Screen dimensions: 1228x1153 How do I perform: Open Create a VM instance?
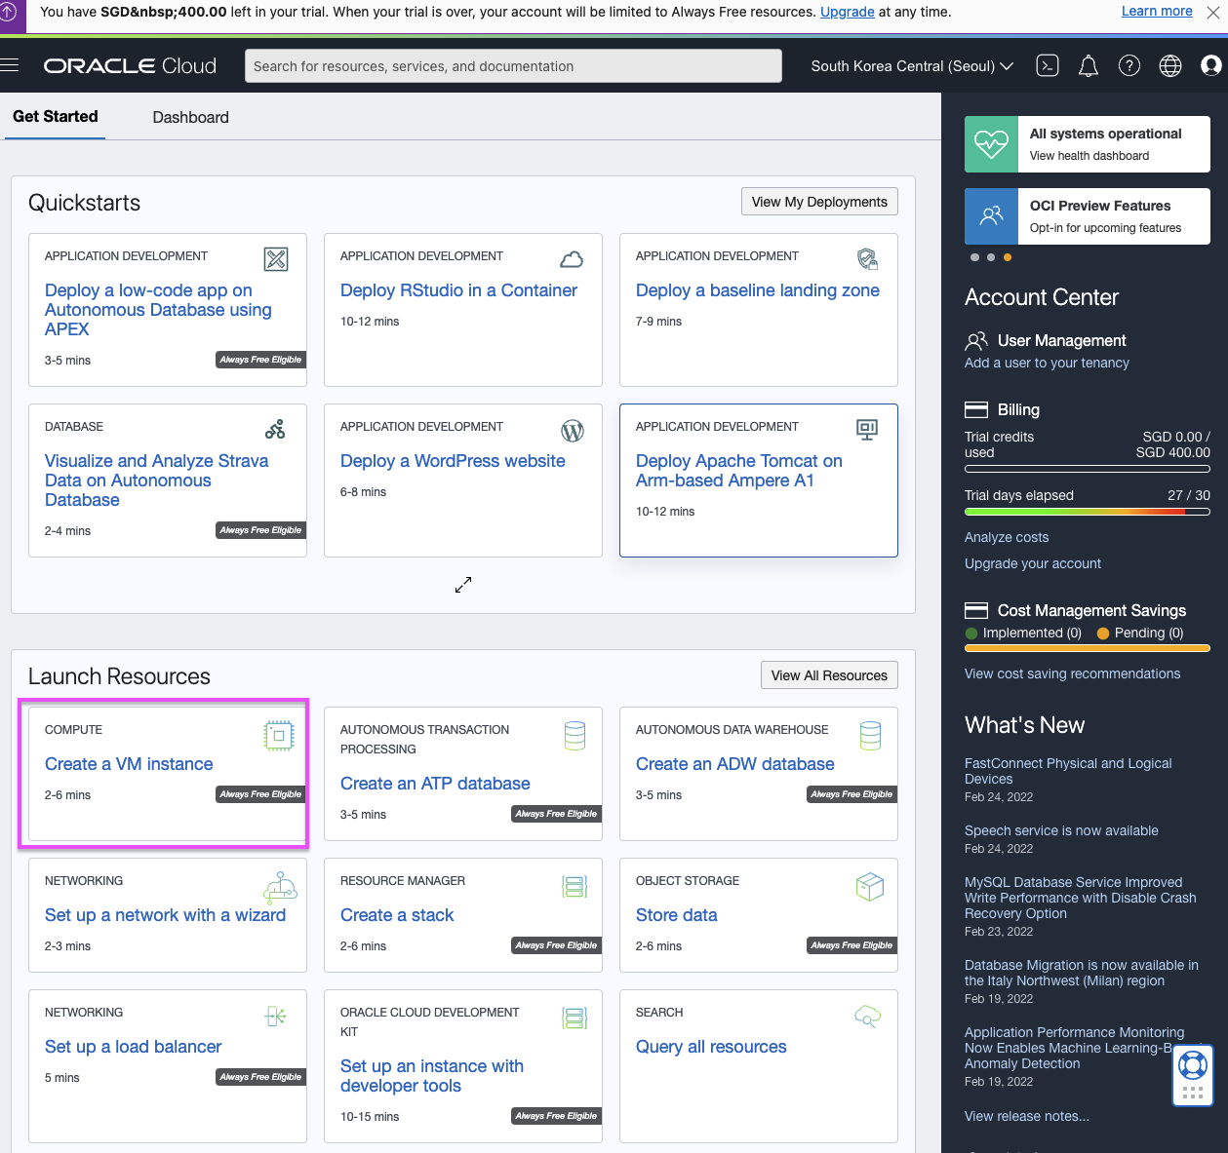129,764
